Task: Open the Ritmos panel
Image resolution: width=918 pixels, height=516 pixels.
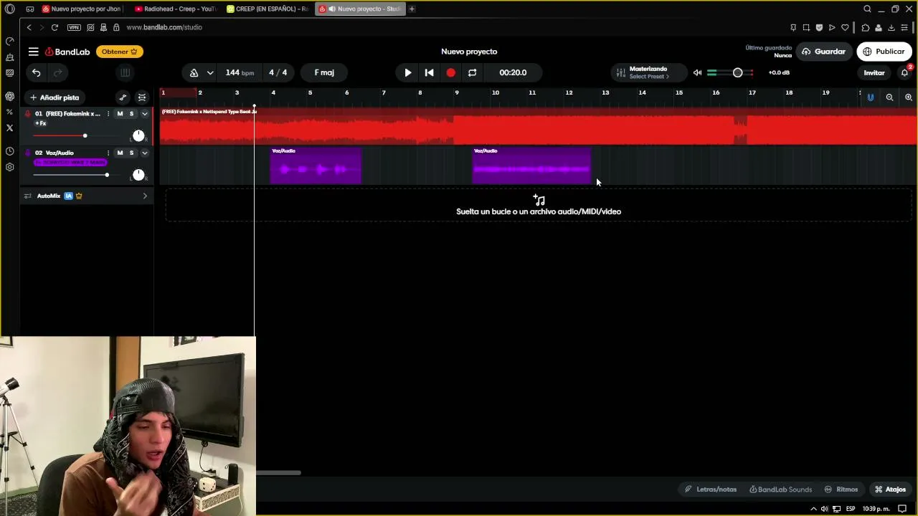Action: point(841,489)
